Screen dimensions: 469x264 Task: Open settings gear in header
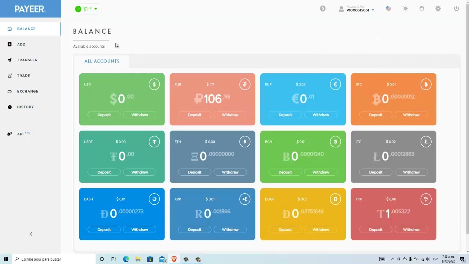click(x=438, y=8)
